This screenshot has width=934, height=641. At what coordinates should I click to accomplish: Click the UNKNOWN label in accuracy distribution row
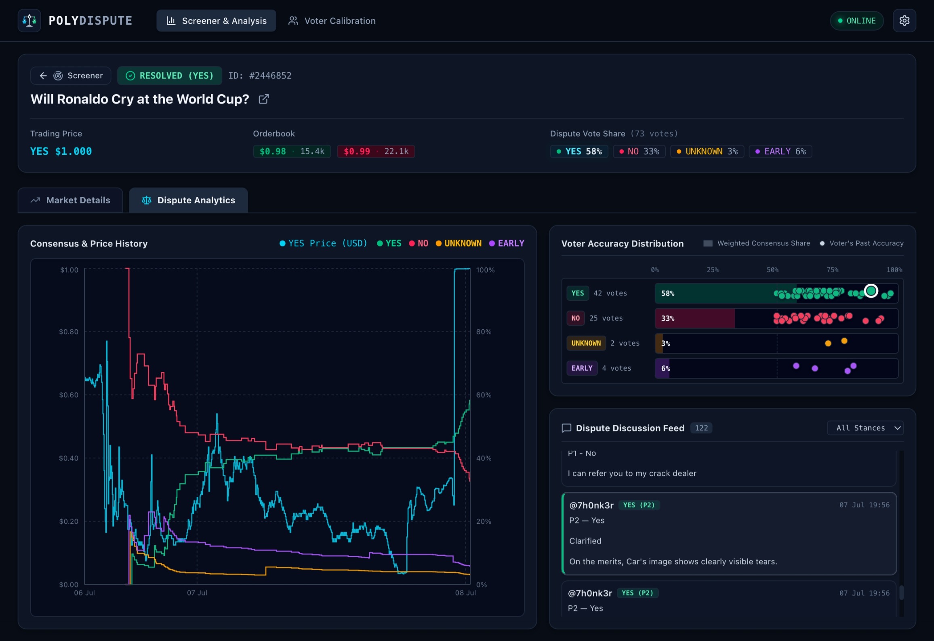click(x=586, y=343)
